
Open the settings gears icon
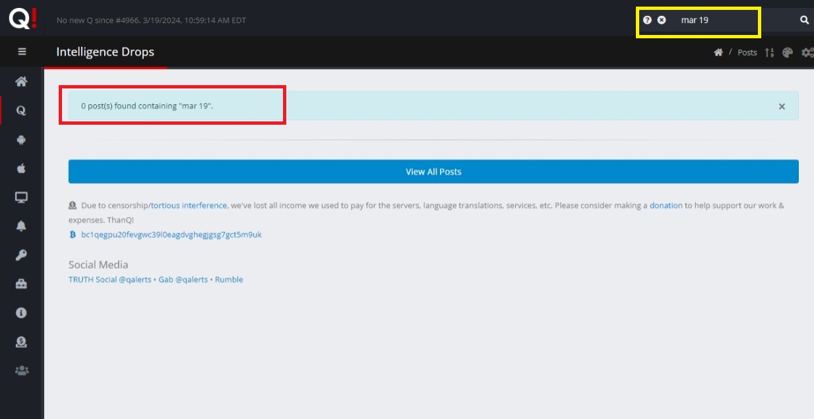[807, 52]
